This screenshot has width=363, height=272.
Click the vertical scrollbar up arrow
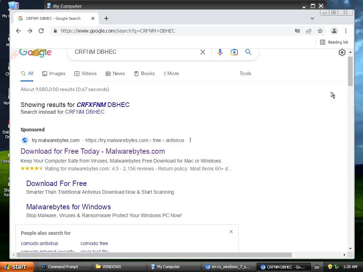coord(350,52)
